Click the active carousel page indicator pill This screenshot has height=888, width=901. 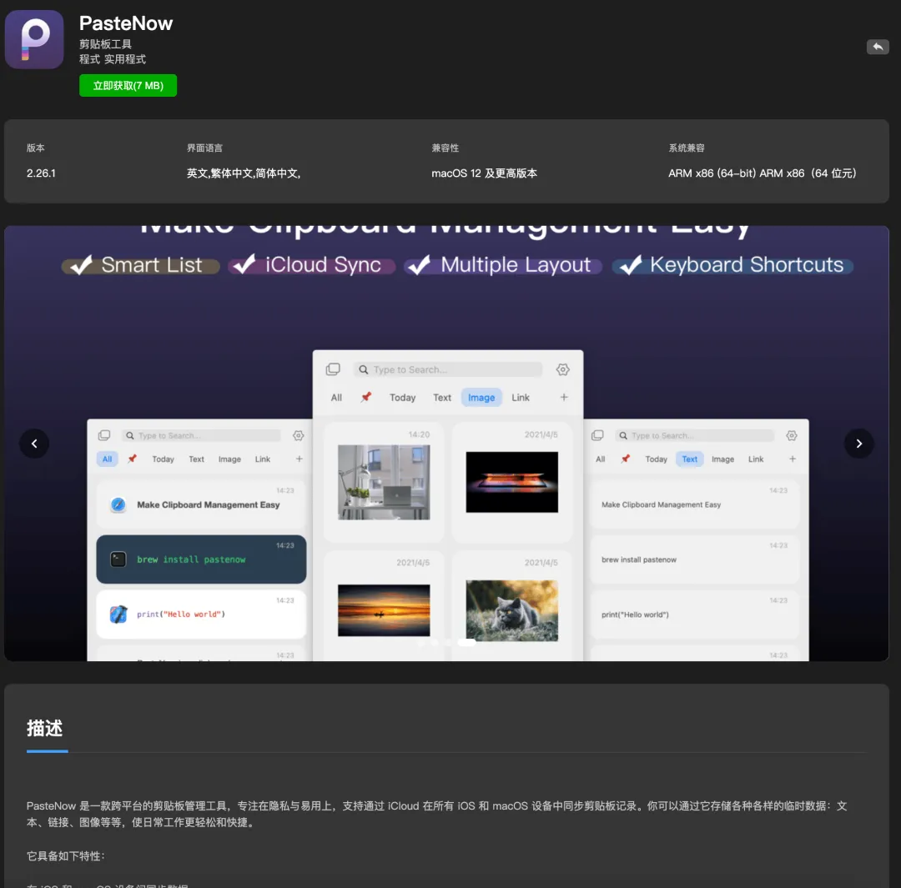pyautogui.click(x=466, y=642)
